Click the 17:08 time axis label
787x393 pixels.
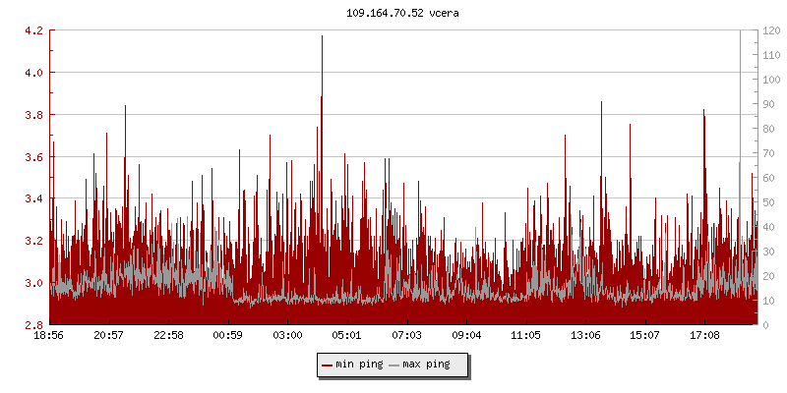tap(704, 336)
